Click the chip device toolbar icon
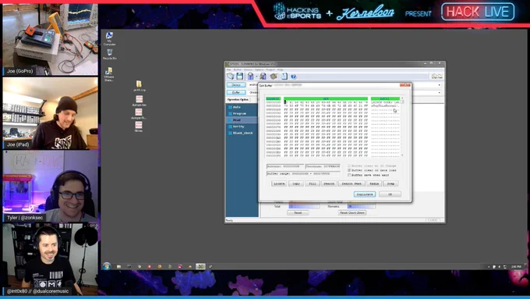Viewport: 530px width, 299px height. [x=250, y=77]
